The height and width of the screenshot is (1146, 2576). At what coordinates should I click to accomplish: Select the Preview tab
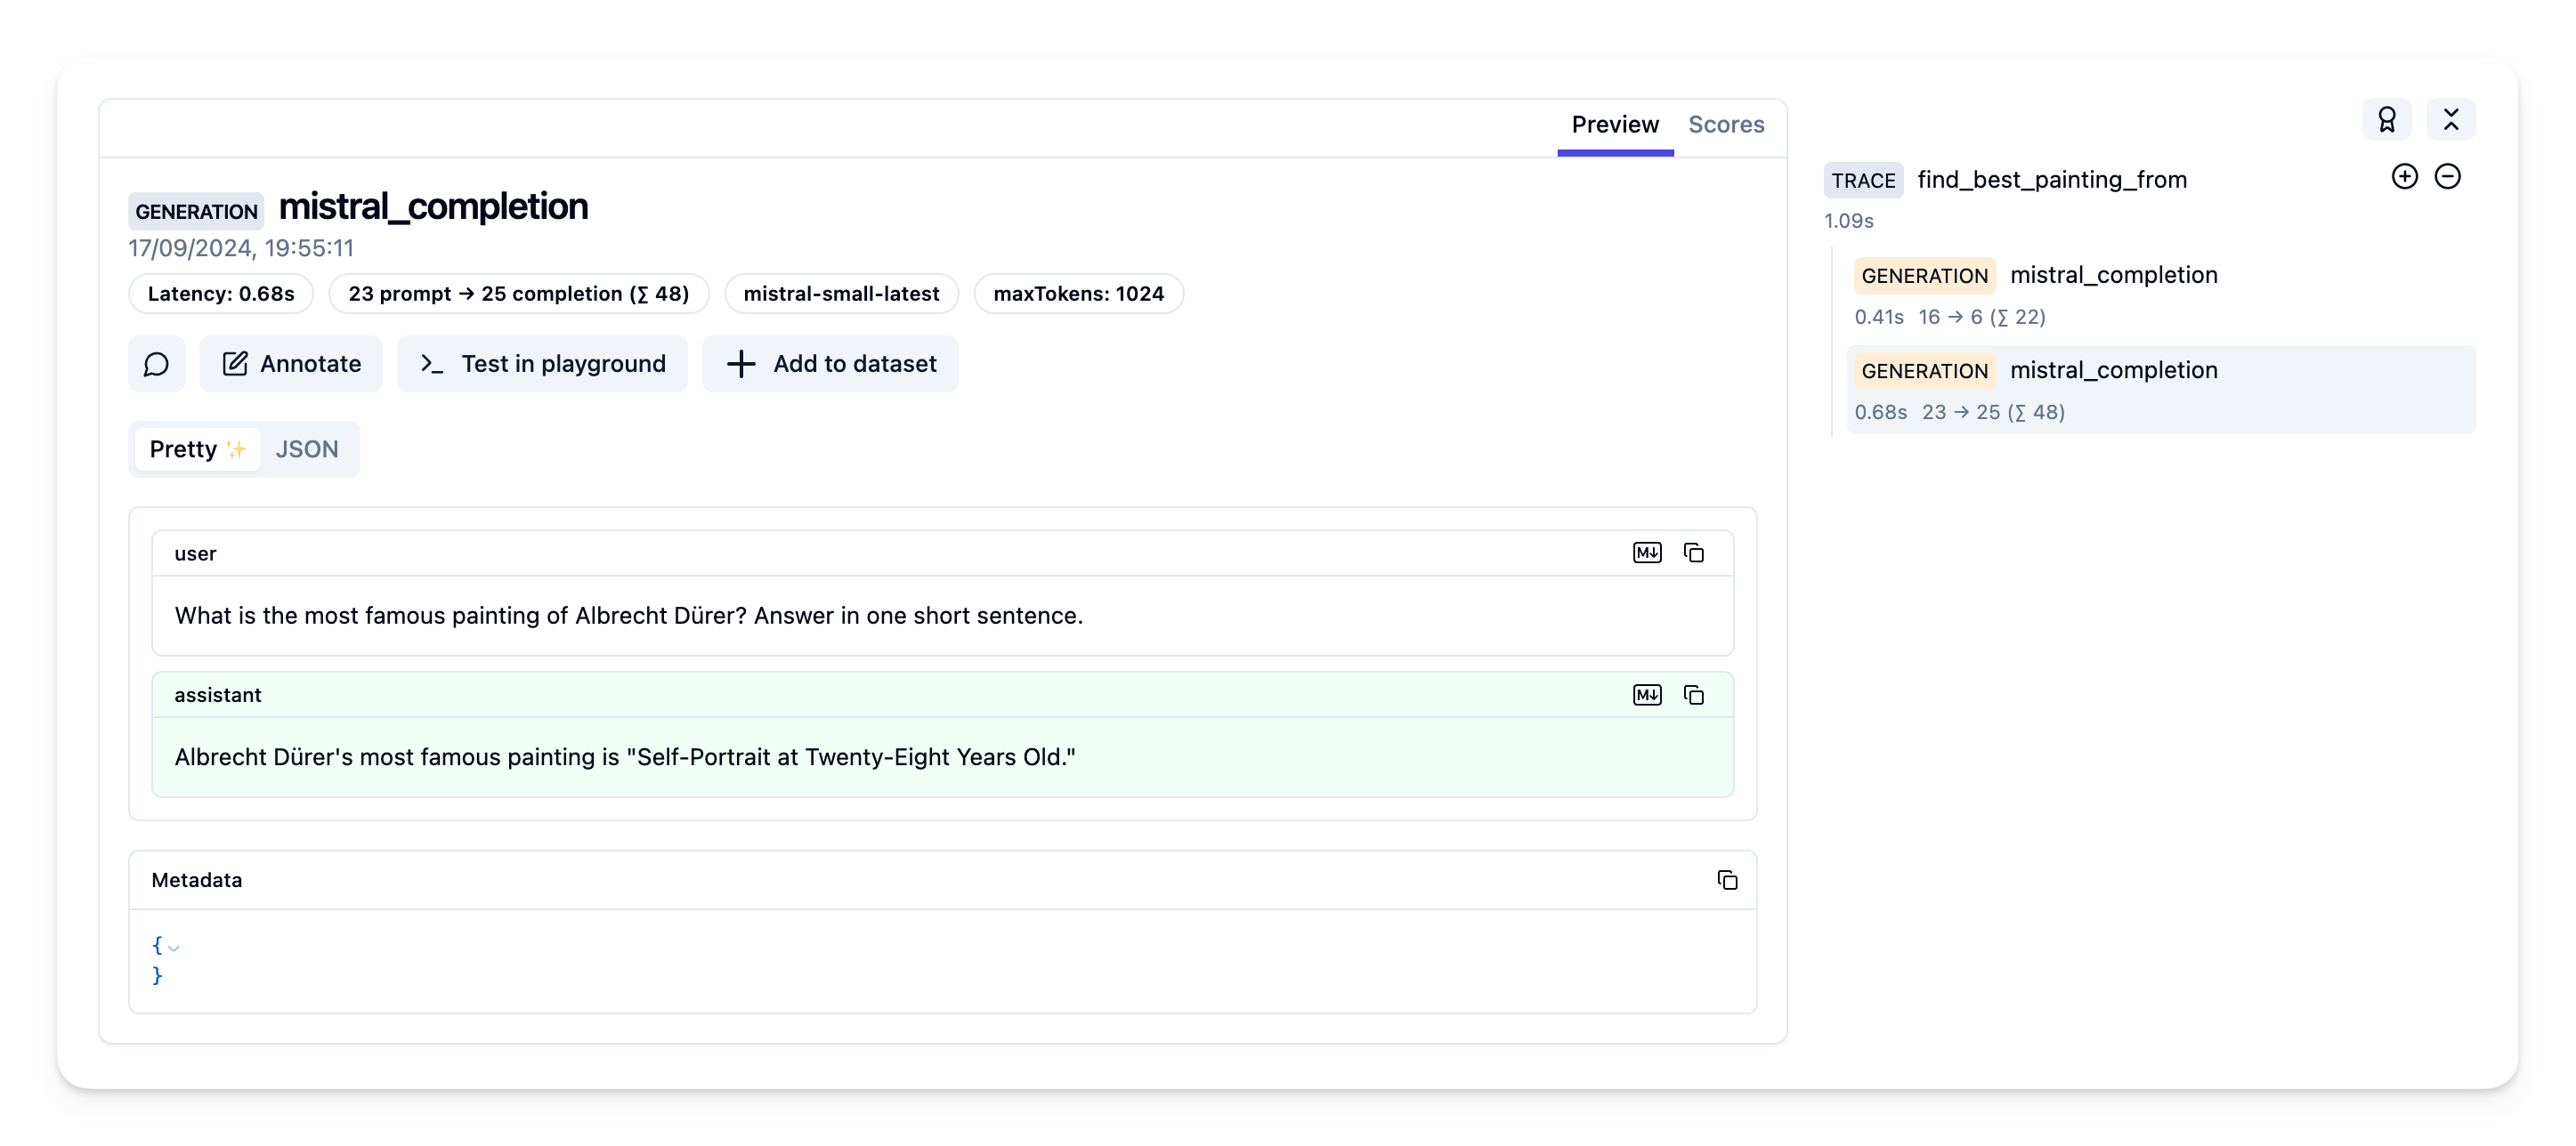(1614, 124)
